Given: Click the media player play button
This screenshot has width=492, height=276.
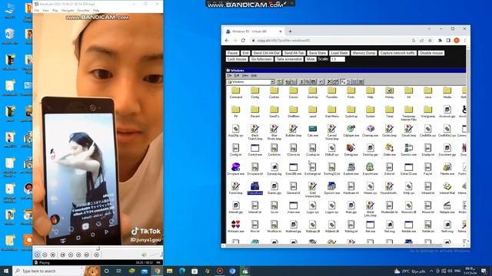Looking at the screenshot, I should tap(37, 255).
